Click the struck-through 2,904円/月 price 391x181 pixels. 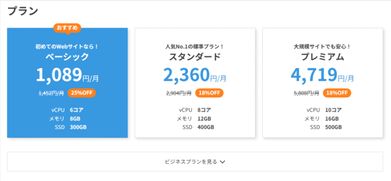(x=179, y=93)
